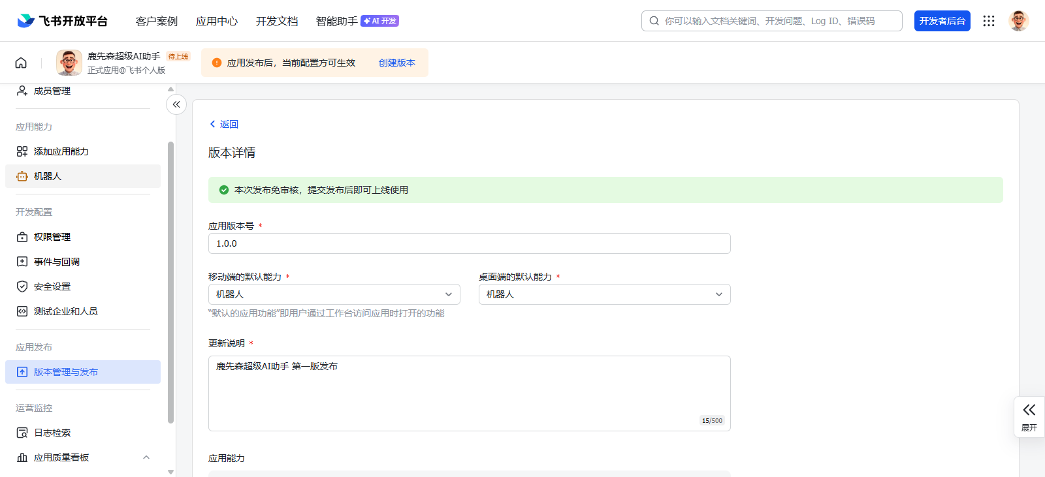Collapse the sidebar with double-chevron button
This screenshot has height=477, width=1045.
[176, 104]
